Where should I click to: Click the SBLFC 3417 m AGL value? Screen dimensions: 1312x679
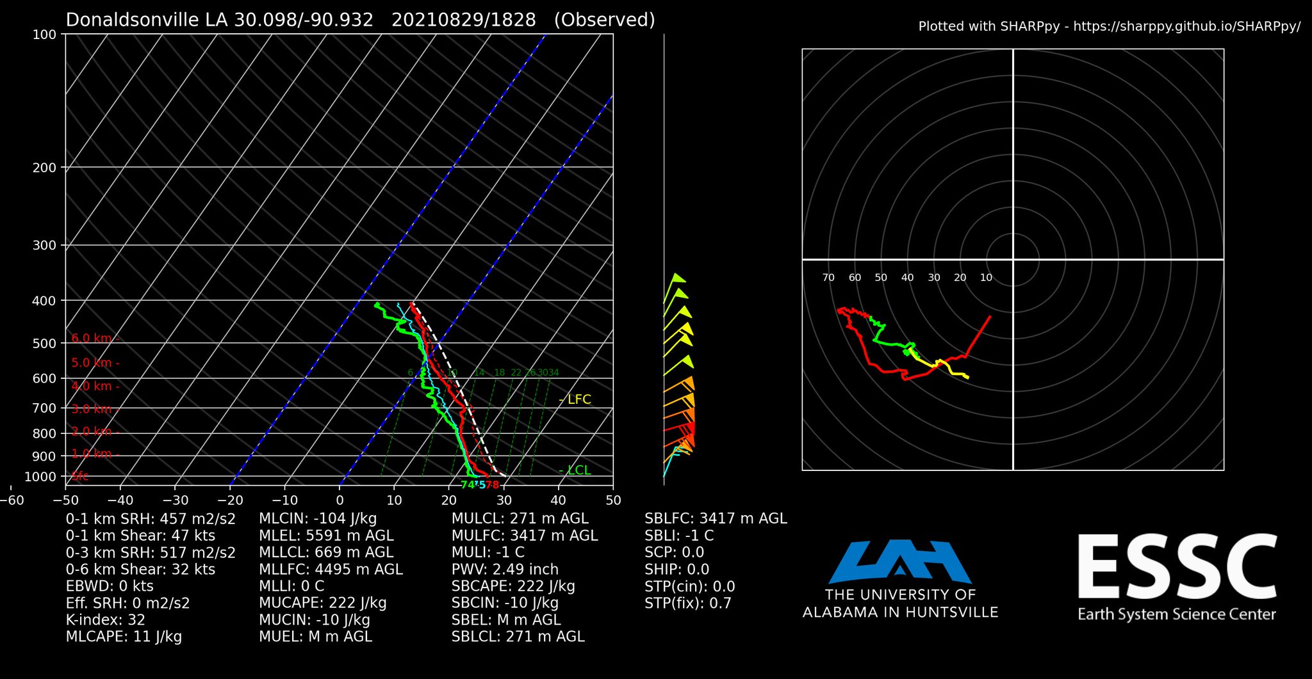tap(716, 518)
